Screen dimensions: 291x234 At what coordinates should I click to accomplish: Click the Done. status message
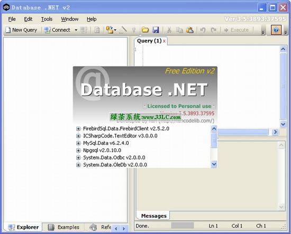(142, 226)
